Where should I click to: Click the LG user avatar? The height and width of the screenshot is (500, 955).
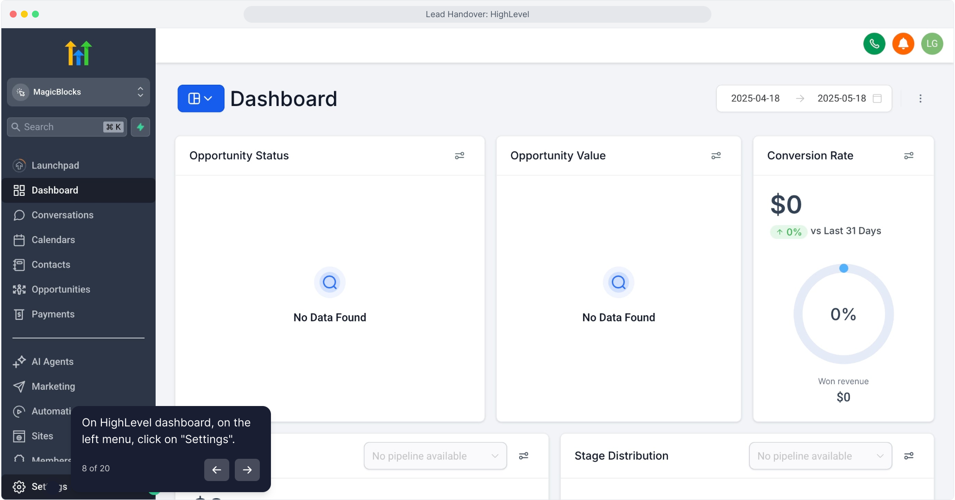click(932, 44)
